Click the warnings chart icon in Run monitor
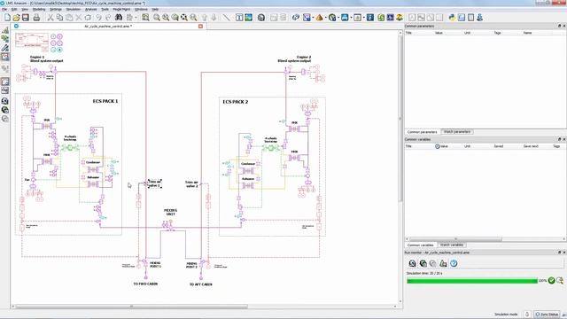567x319 pixels. coord(443,263)
